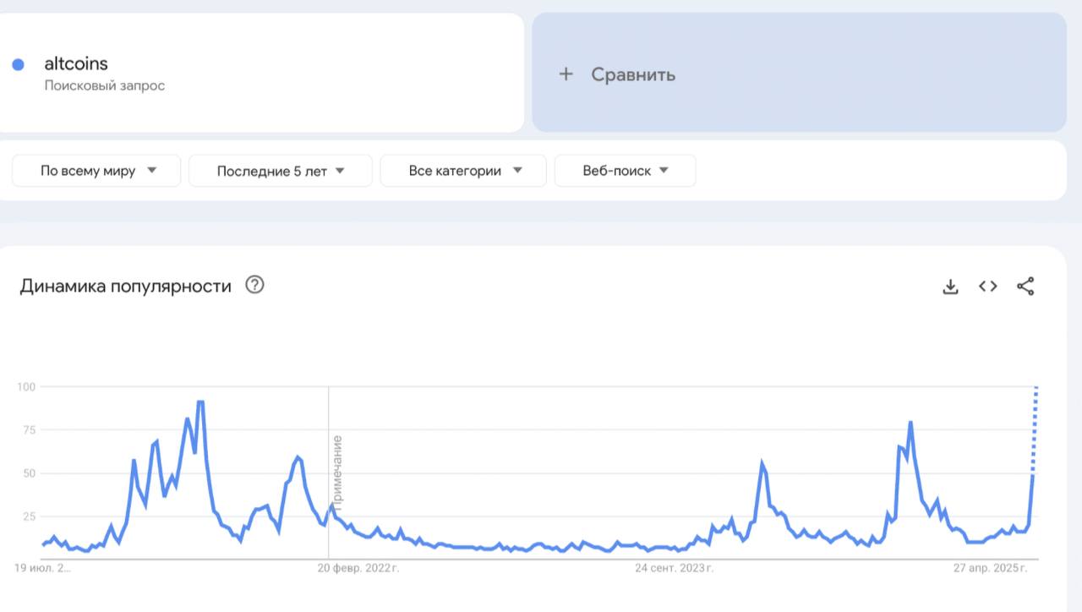Image resolution: width=1082 pixels, height=612 pixels.
Task: Show the Примечание note on chart
Action: [x=337, y=470]
